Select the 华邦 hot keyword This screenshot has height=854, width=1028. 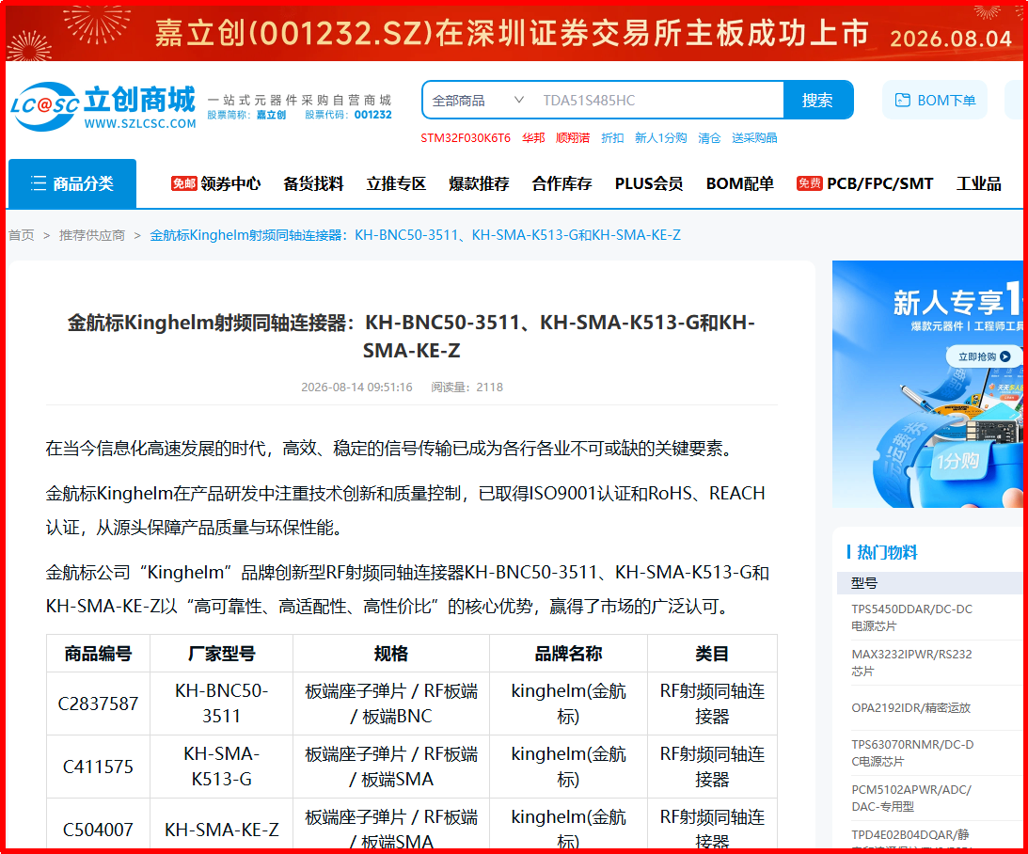(x=533, y=137)
